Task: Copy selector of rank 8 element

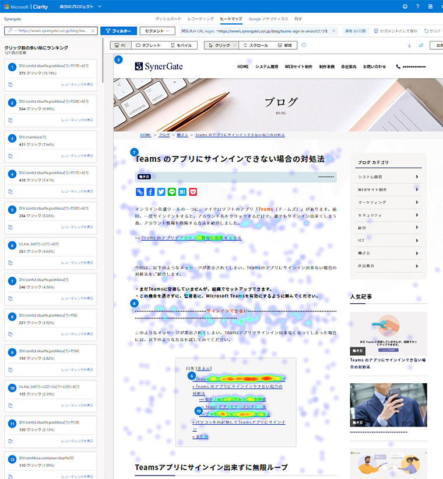Action: 10,334
